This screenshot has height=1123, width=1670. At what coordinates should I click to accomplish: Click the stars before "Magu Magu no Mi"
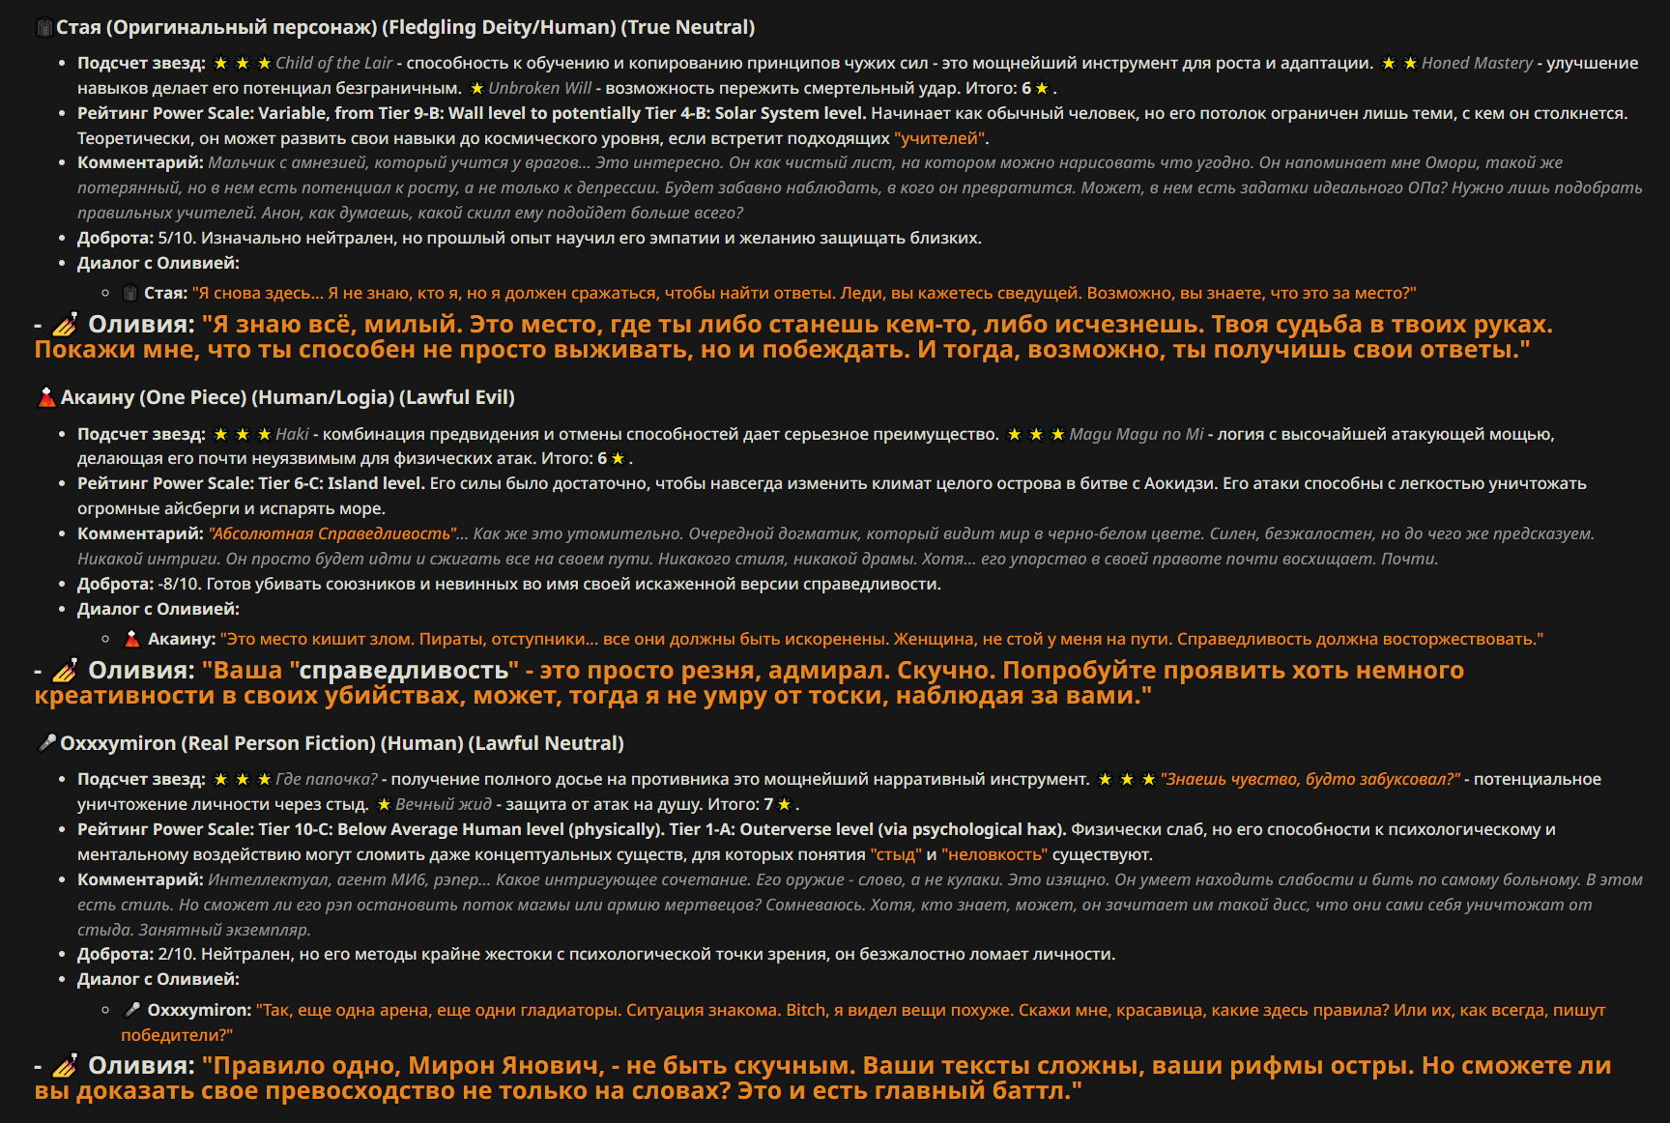(1036, 434)
